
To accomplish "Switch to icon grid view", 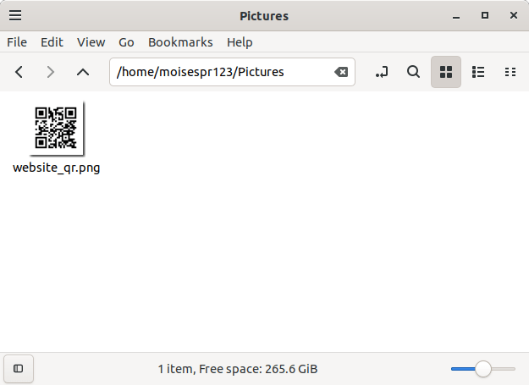I will pos(446,72).
